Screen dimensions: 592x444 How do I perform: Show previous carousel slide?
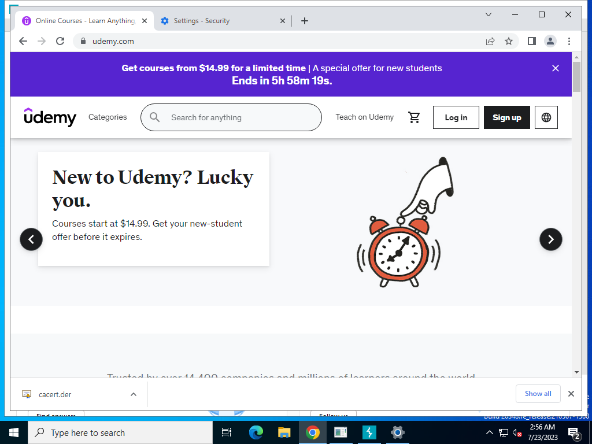coord(31,239)
